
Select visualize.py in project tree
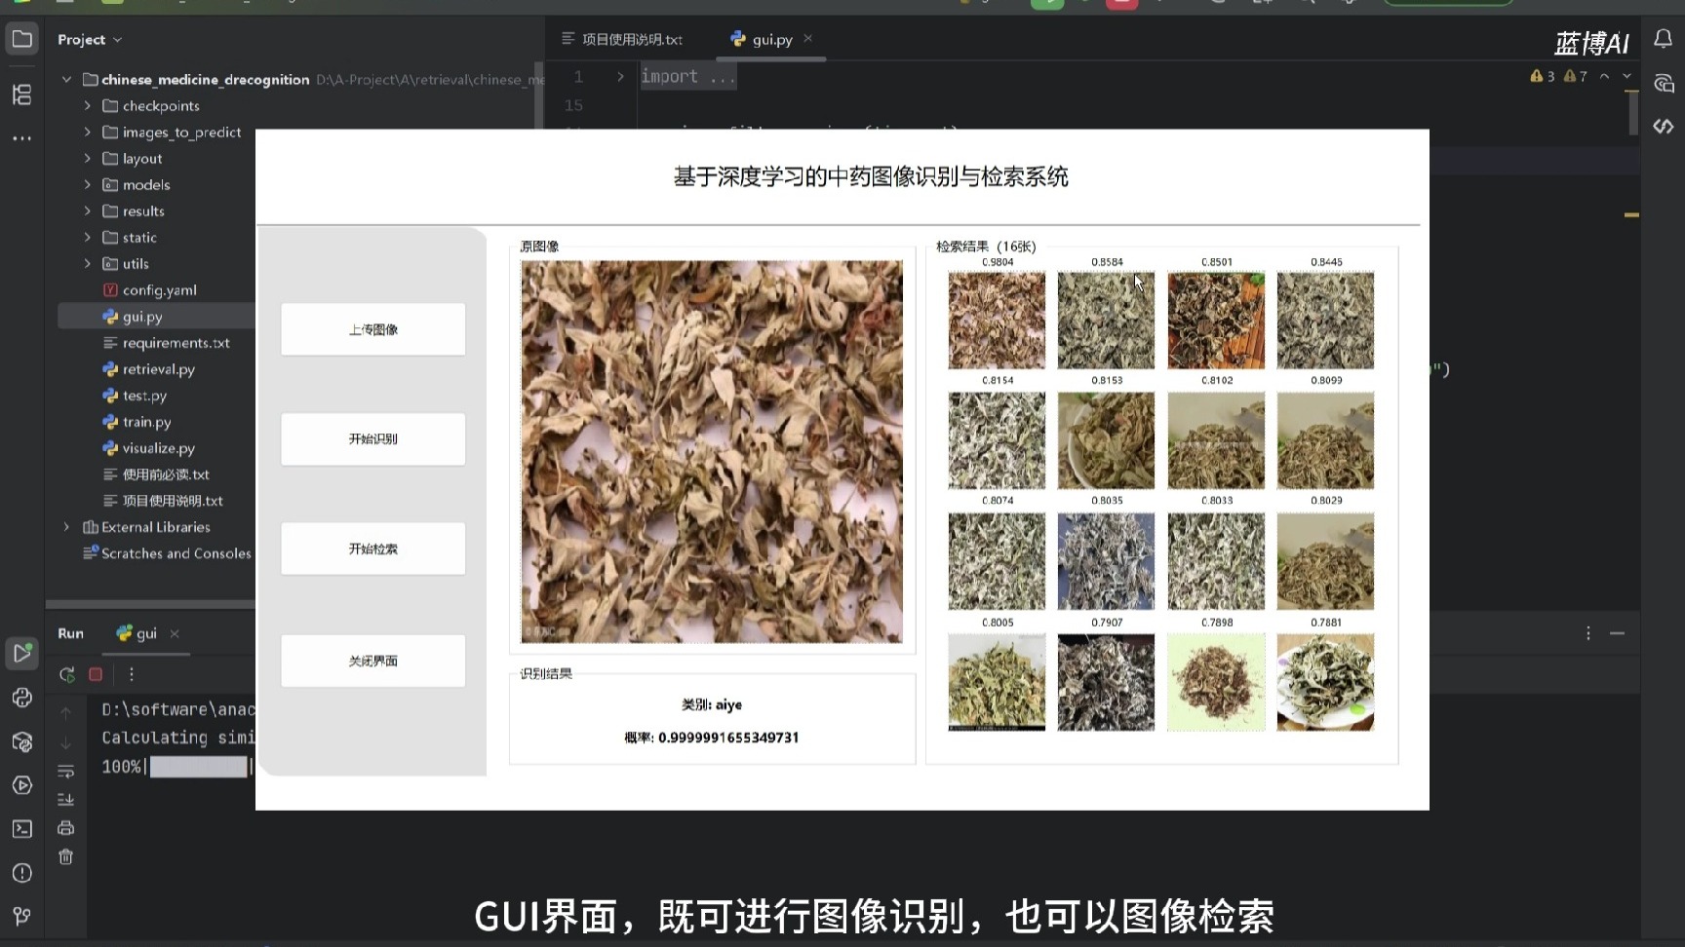(148, 448)
